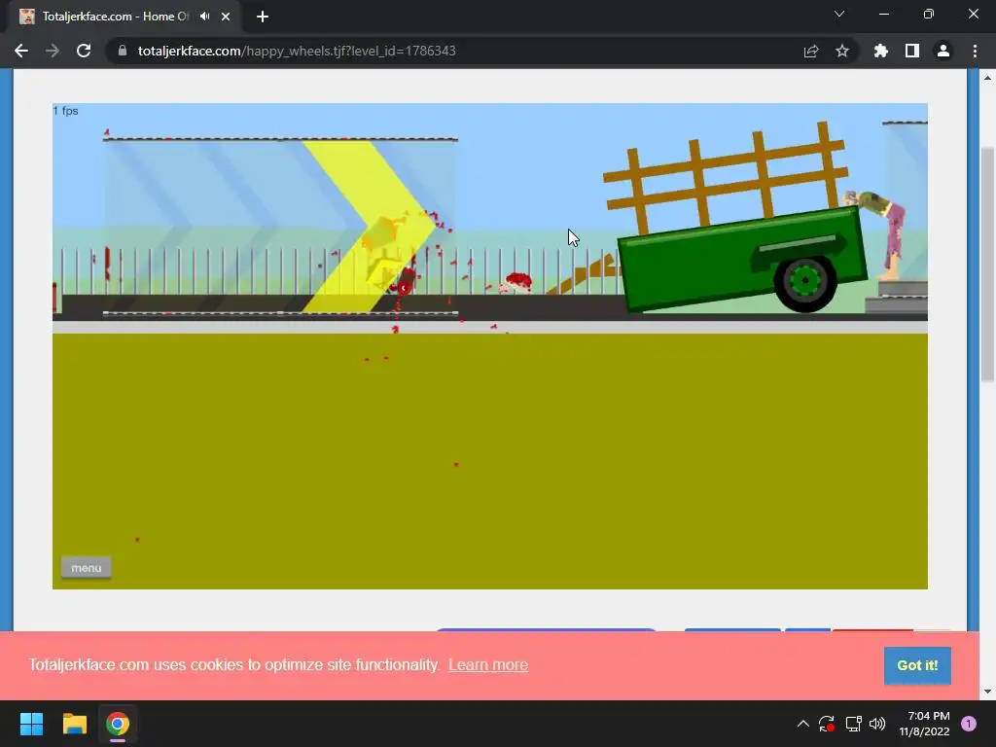Open File Explorer from taskbar
Screen dimensions: 996x747
pyautogui.click(x=74, y=724)
